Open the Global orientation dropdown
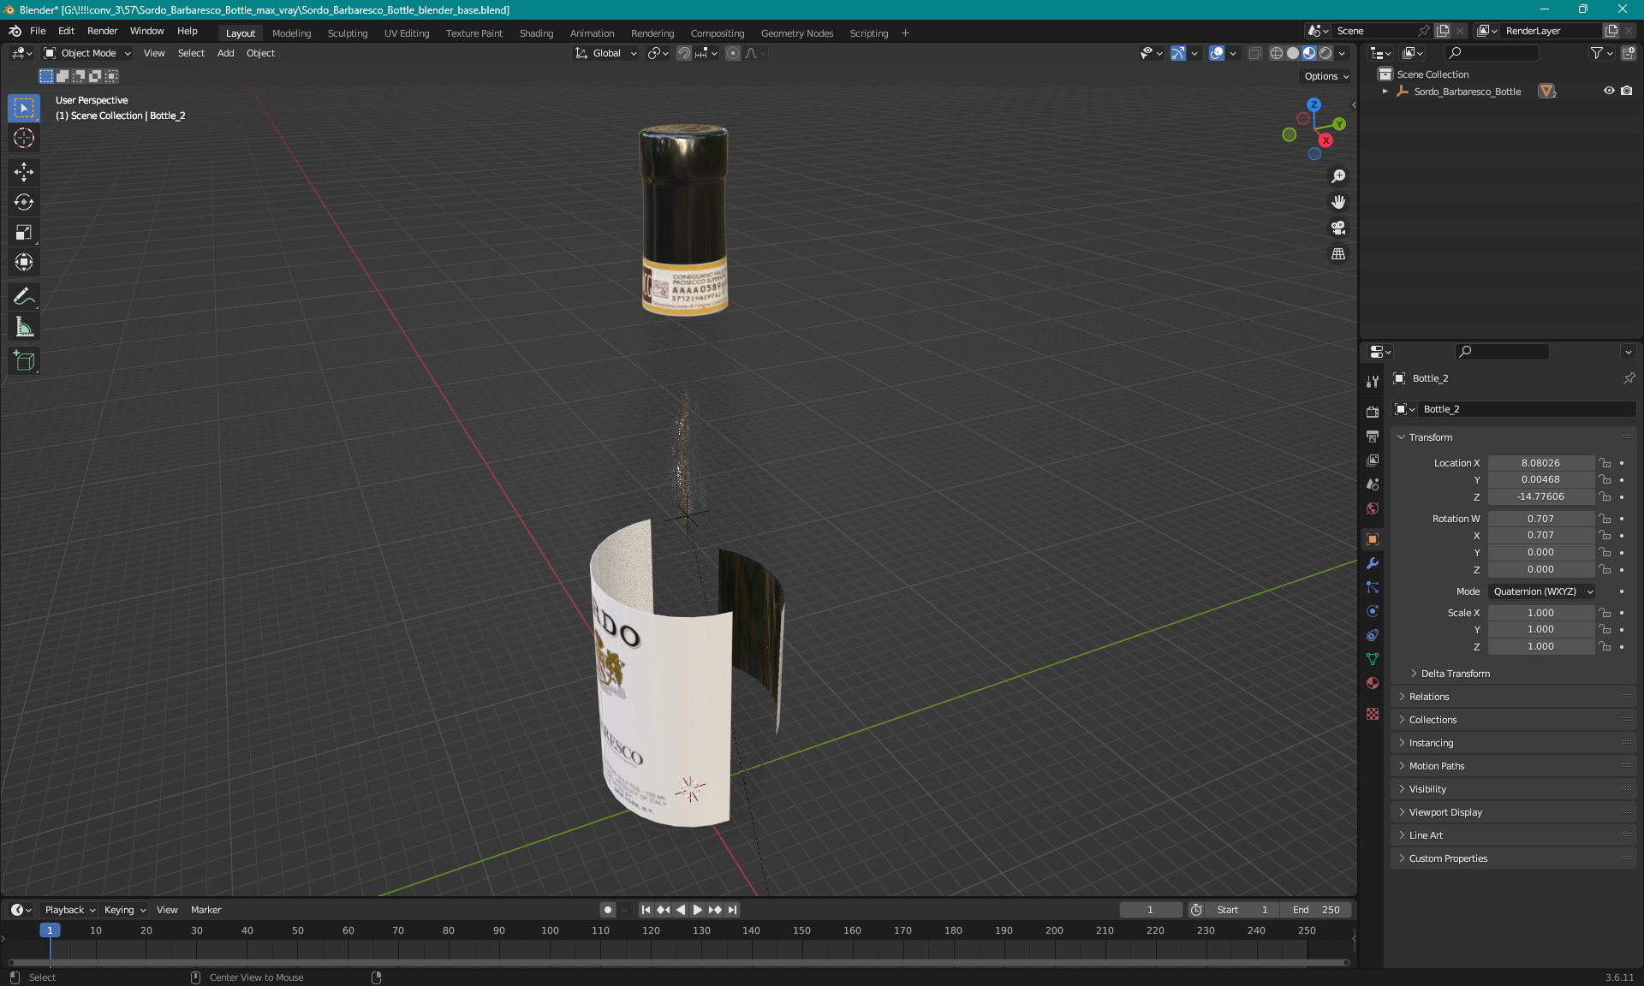1644x986 pixels. tap(606, 53)
